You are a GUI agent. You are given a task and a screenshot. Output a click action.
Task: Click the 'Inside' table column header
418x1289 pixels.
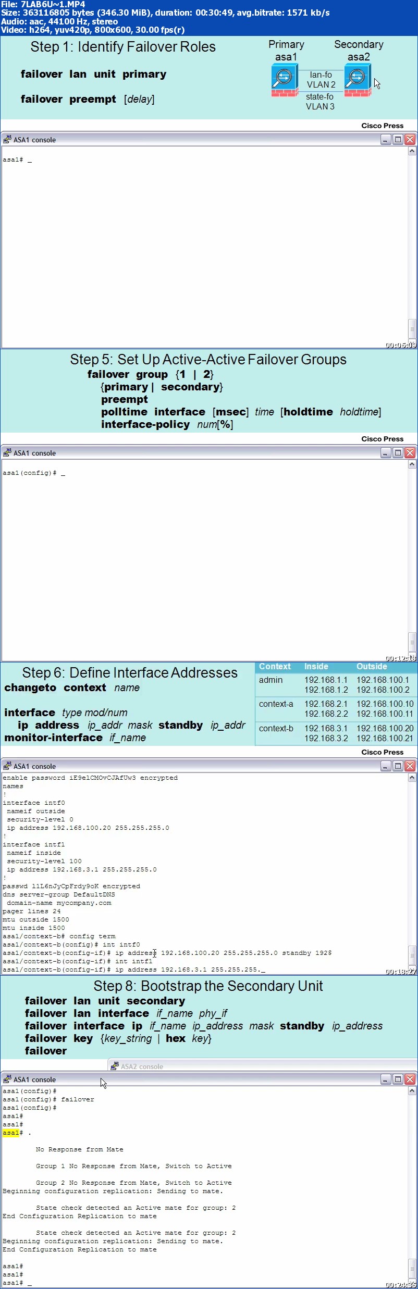coord(316,667)
